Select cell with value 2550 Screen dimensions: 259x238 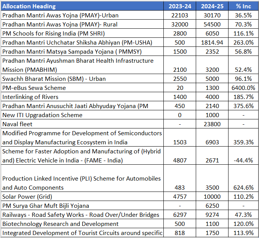[x=180, y=79]
